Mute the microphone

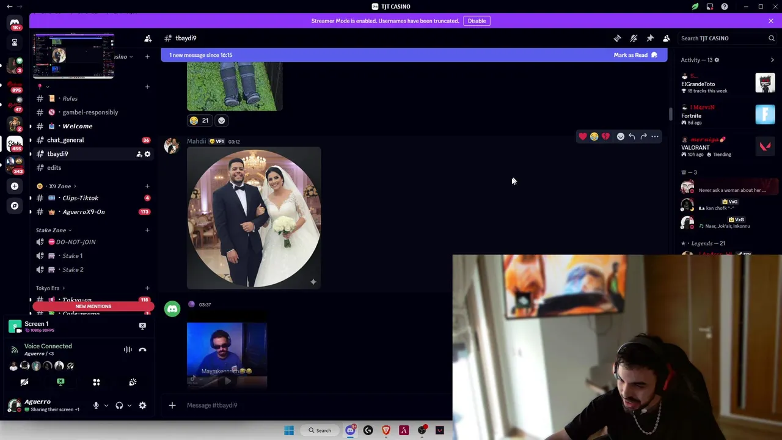click(96, 405)
